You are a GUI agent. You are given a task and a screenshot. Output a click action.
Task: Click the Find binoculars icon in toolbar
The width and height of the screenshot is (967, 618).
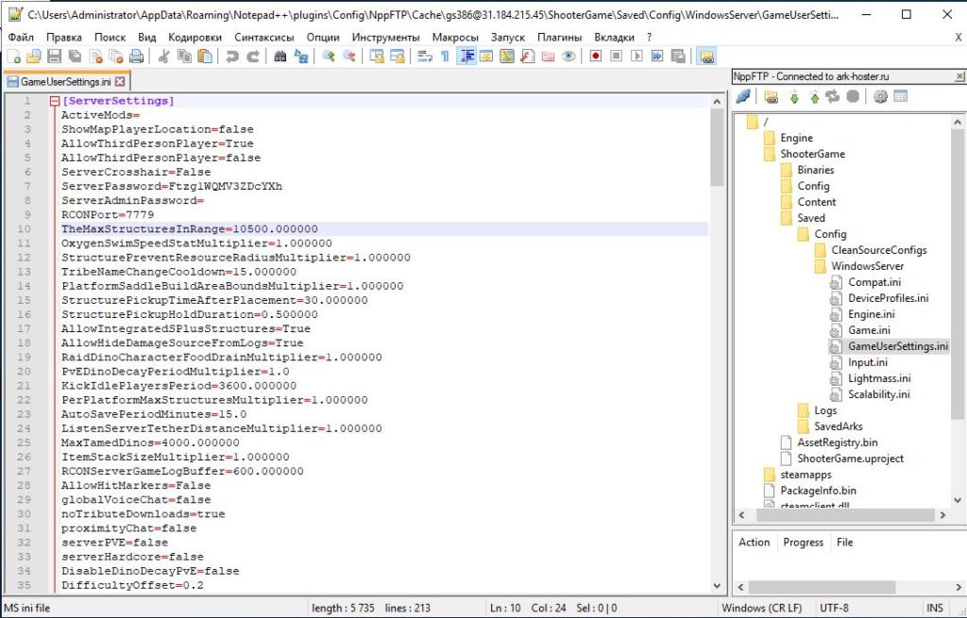[x=280, y=57]
